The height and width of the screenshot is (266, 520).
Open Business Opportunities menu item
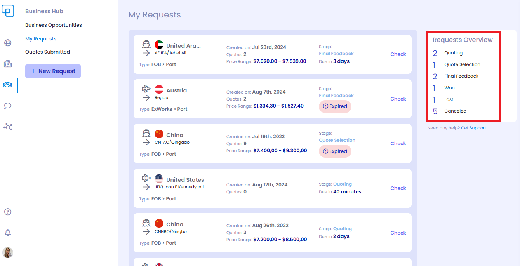coord(54,25)
